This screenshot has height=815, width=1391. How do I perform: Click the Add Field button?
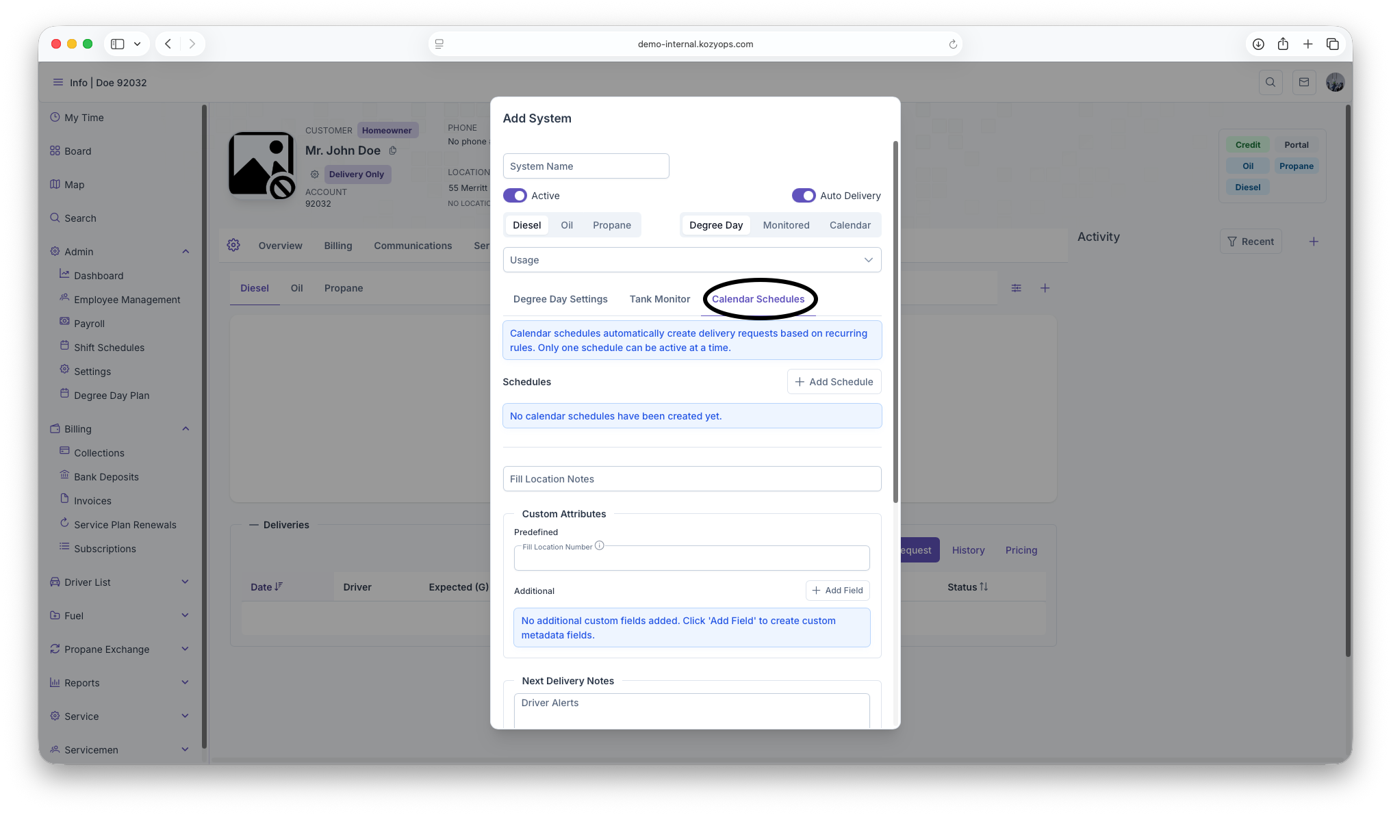click(837, 591)
